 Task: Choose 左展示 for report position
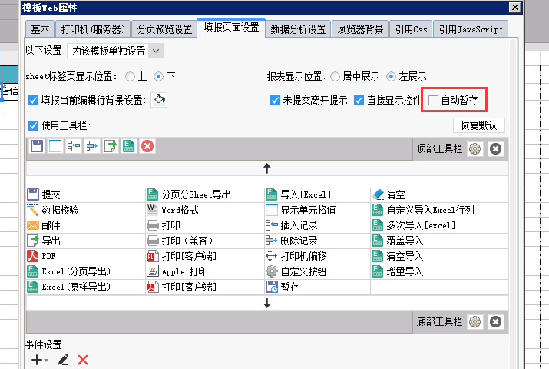(391, 76)
